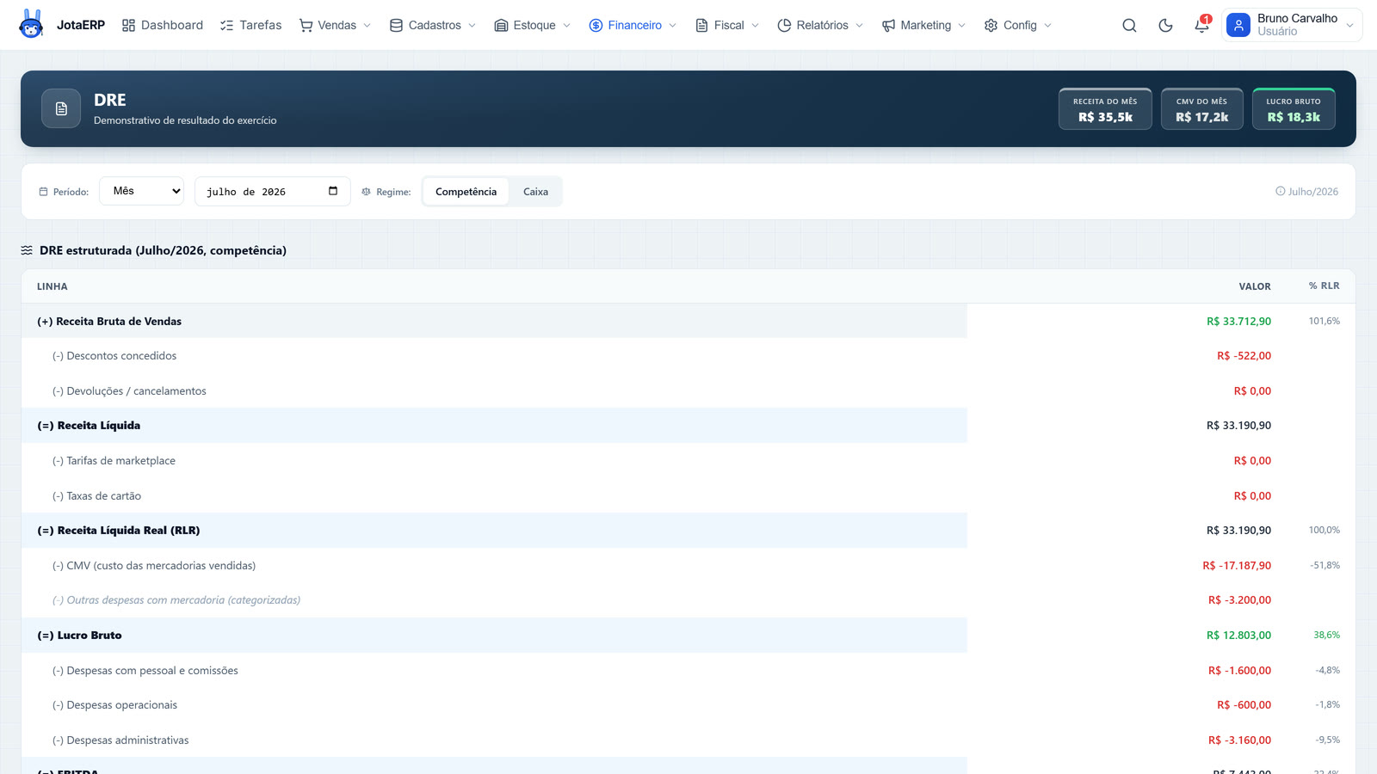
Task: Switch regime to Caixa
Action: click(535, 192)
